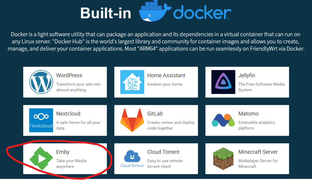Click the Home Assistant house icon

(132, 82)
